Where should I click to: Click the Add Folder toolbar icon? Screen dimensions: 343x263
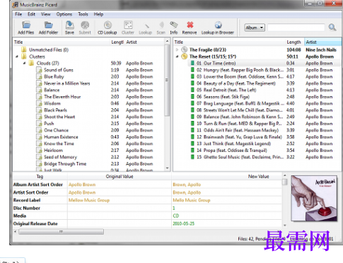coord(48,25)
